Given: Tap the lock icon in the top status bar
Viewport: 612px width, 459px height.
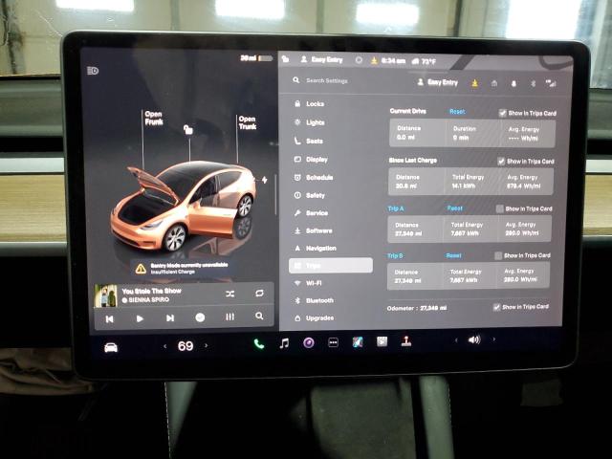Looking at the screenshot, I should pyautogui.click(x=285, y=59).
